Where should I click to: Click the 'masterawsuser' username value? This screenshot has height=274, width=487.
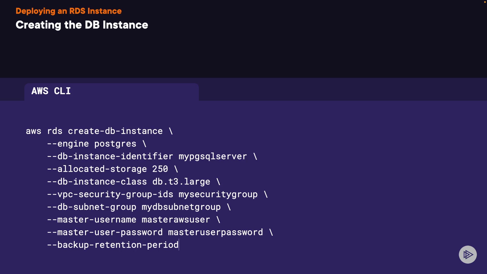[x=176, y=220]
